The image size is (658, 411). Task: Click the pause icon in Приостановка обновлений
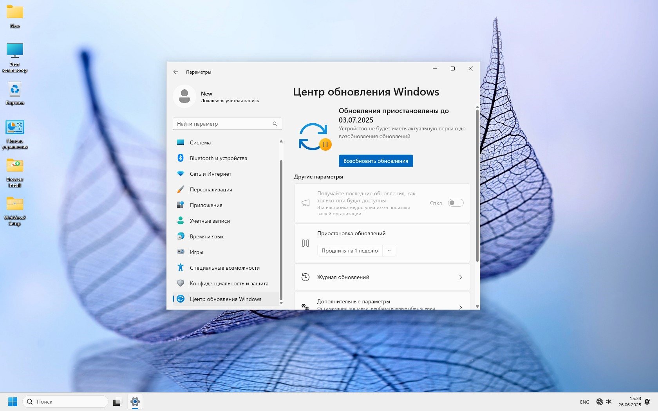(305, 243)
